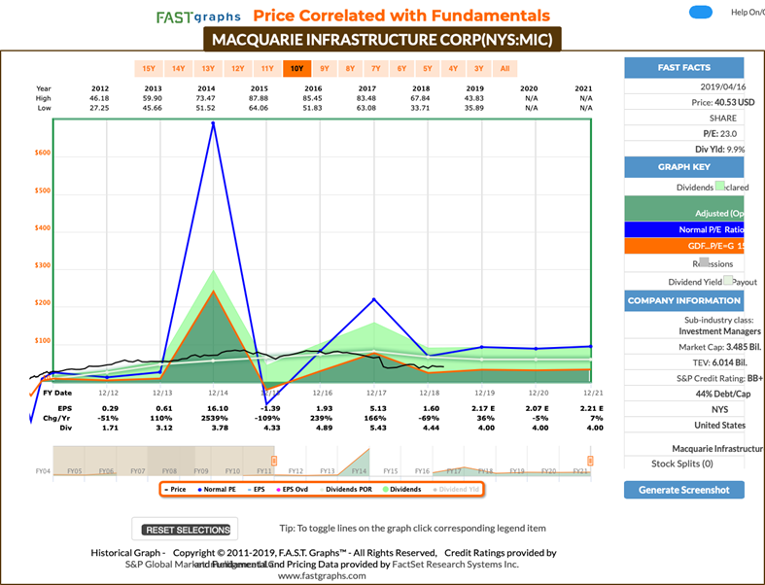765x585 pixels.
Task: Switch to the 6Y time range
Action: [401, 69]
